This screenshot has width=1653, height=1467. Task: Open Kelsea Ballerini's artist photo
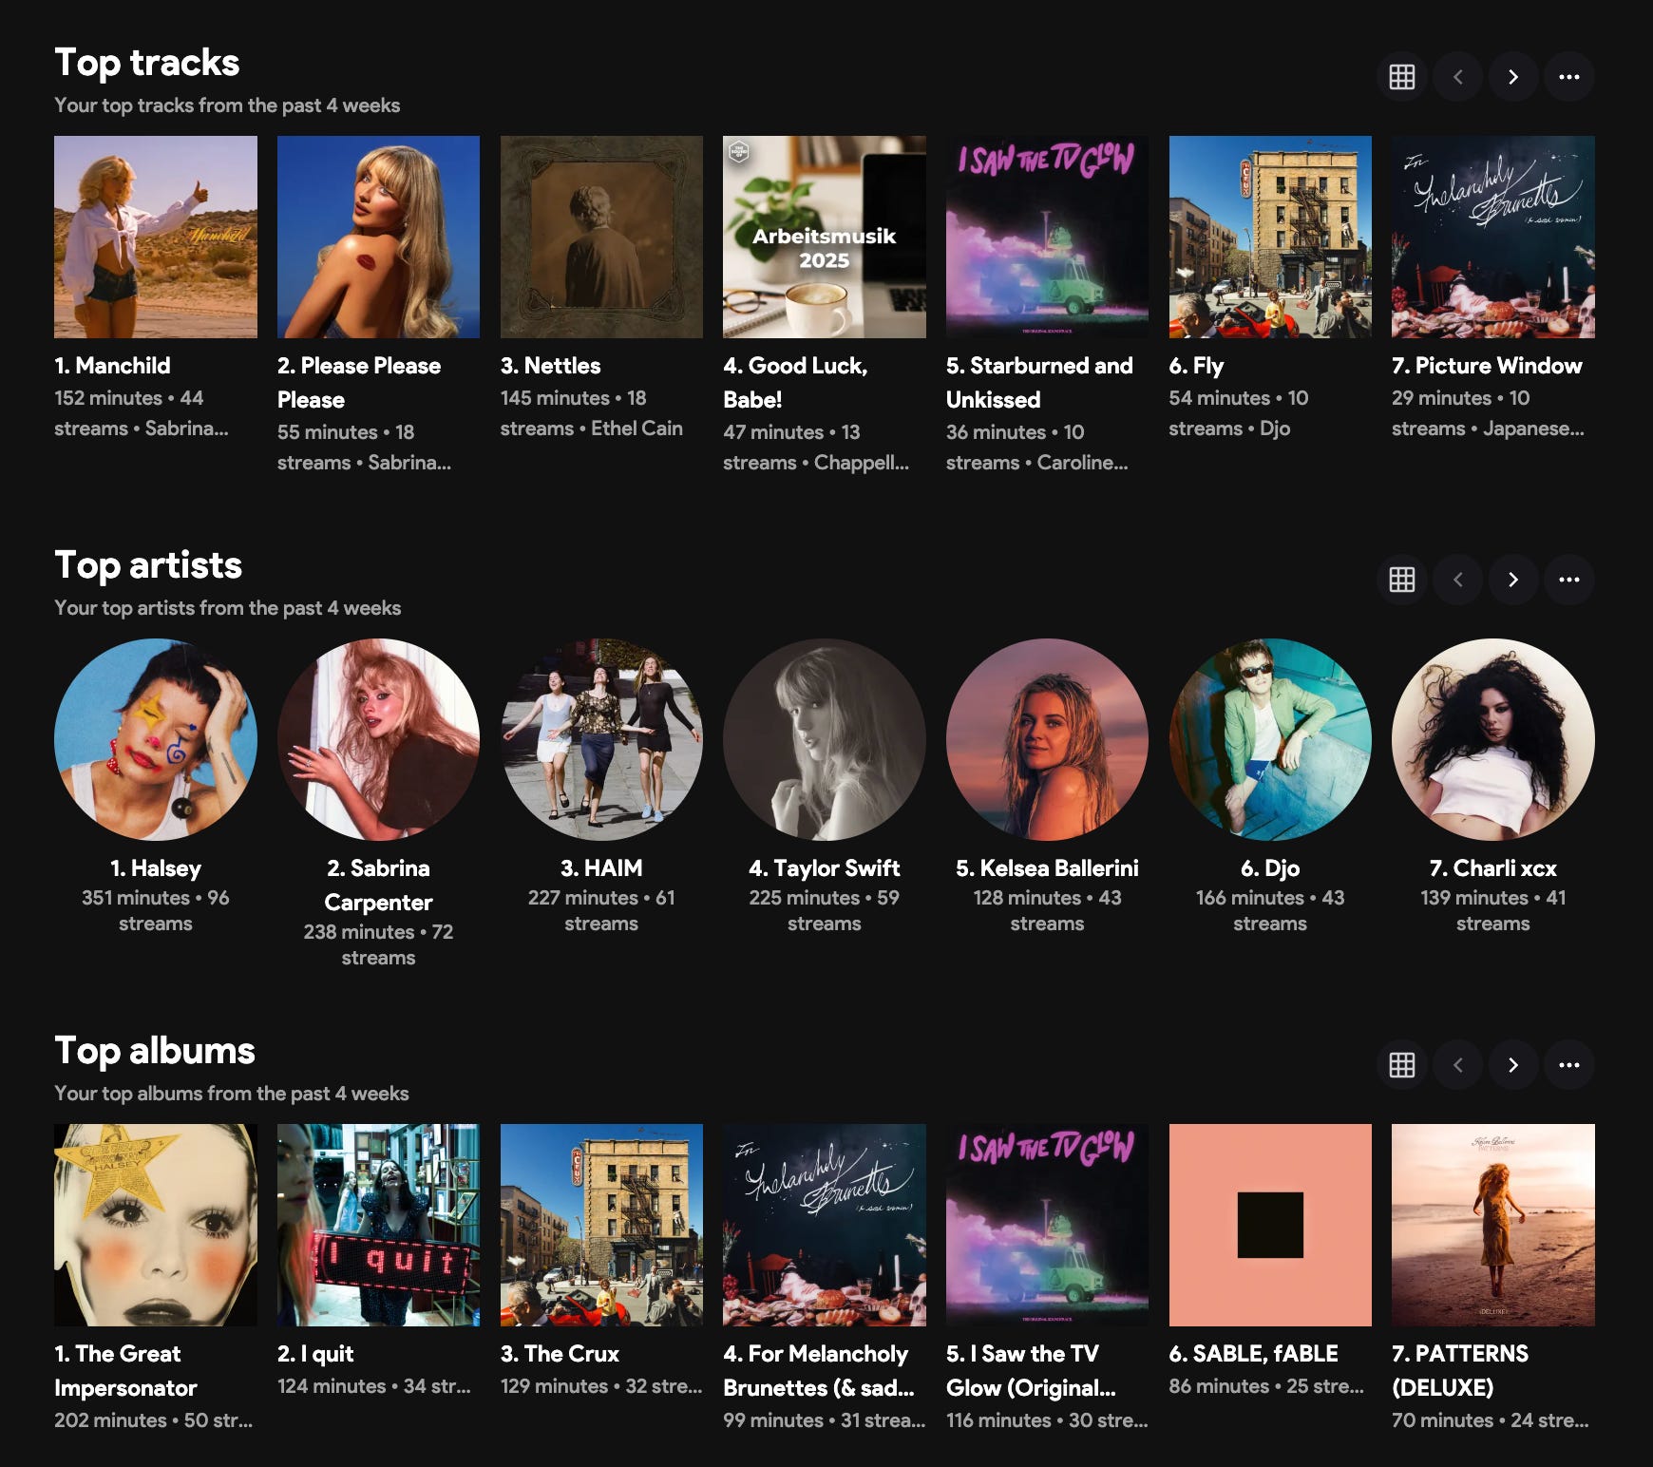point(1047,739)
